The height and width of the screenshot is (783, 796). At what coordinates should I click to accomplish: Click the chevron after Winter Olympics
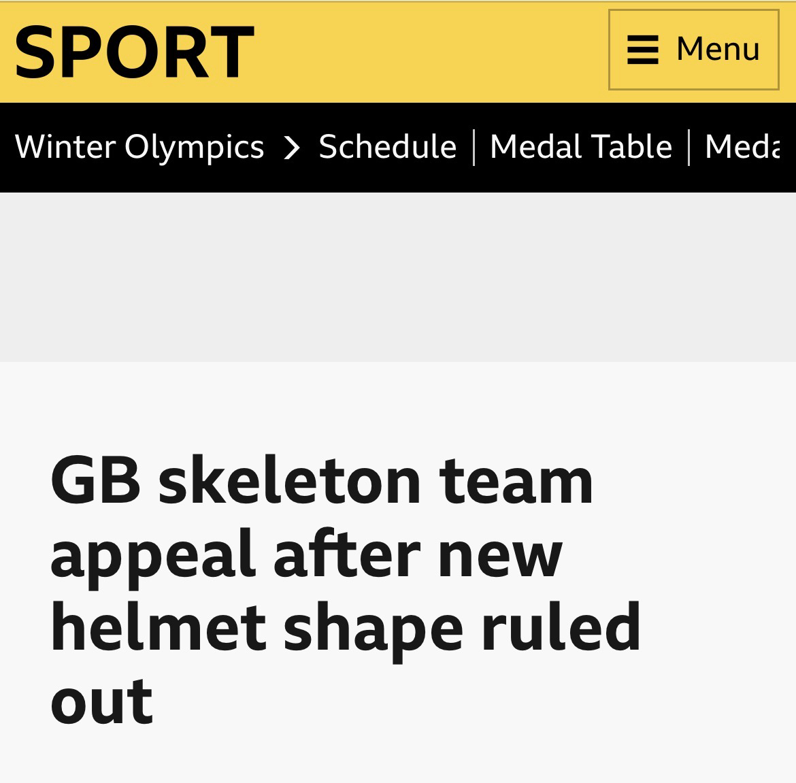[x=292, y=148]
